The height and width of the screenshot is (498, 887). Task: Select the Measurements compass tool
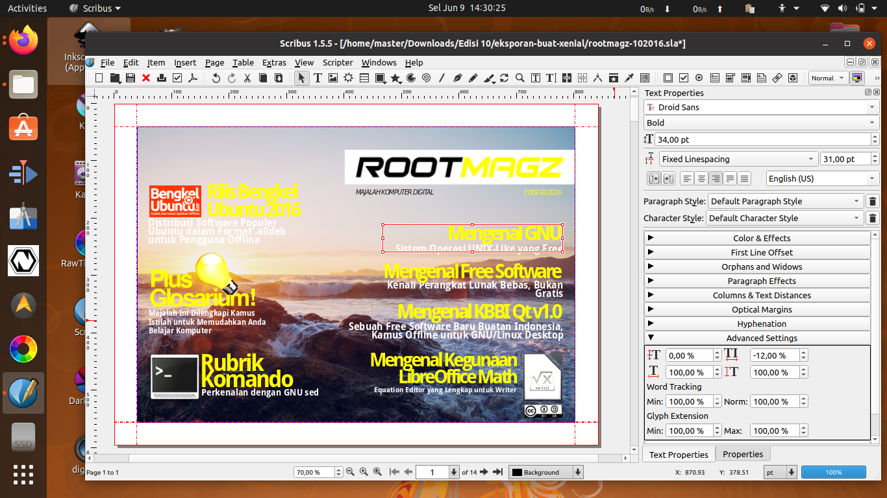pyautogui.click(x=598, y=78)
